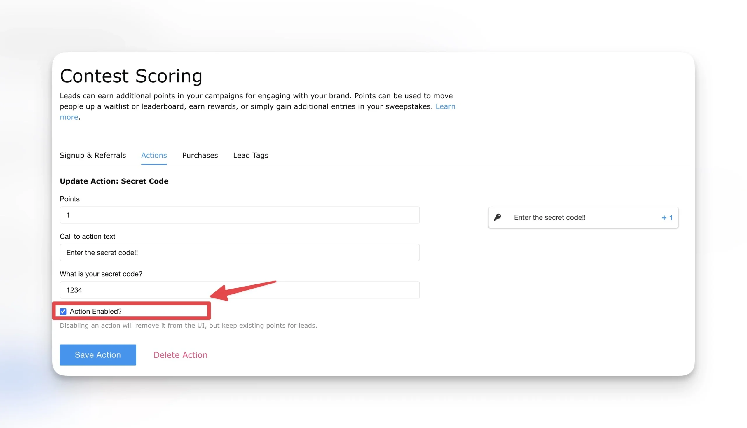The height and width of the screenshot is (428, 747).
Task: Expand the Actions tab options
Action: (154, 155)
